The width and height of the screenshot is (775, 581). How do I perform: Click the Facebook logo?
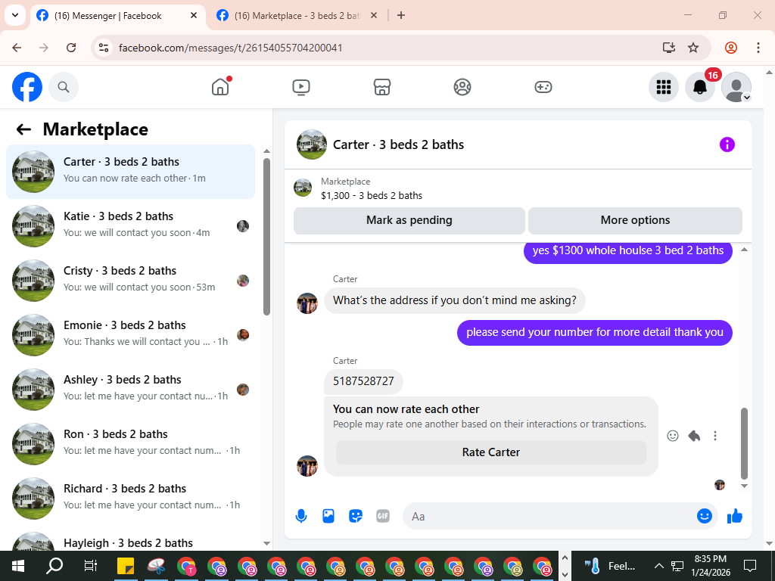27,87
